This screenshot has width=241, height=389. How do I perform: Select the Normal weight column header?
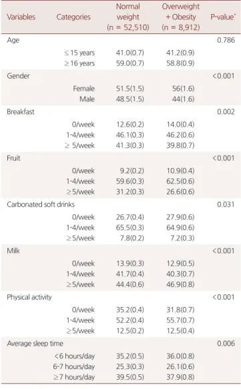128,17
